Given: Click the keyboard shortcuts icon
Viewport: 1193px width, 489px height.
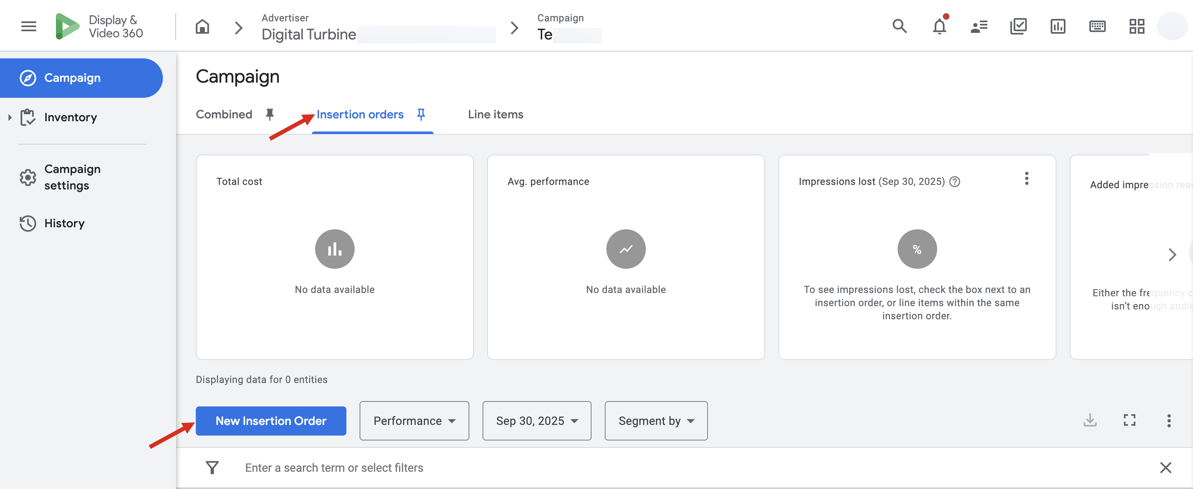Looking at the screenshot, I should tap(1097, 26).
